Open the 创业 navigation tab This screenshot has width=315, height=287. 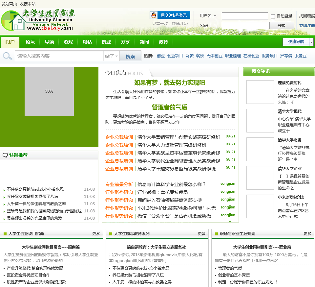pyautogui.click(x=106, y=42)
